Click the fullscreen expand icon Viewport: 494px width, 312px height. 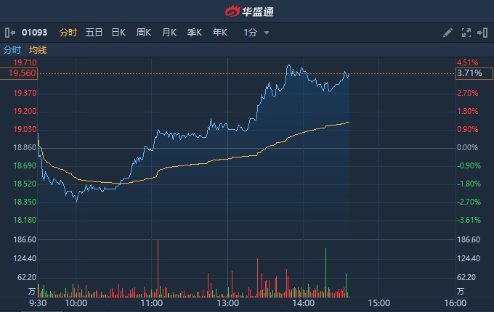click(x=466, y=33)
